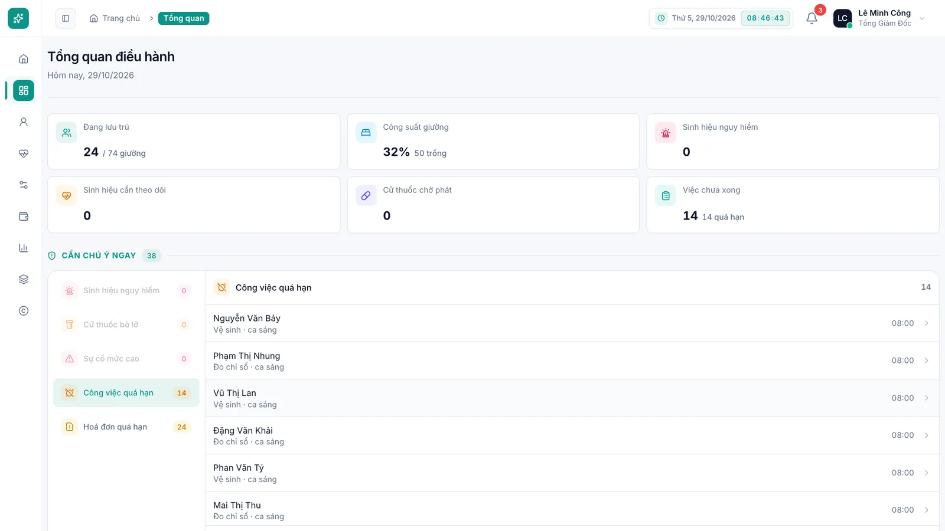Click the LC user avatar
This screenshot has height=531, width=945.
[x=842, y=18]
